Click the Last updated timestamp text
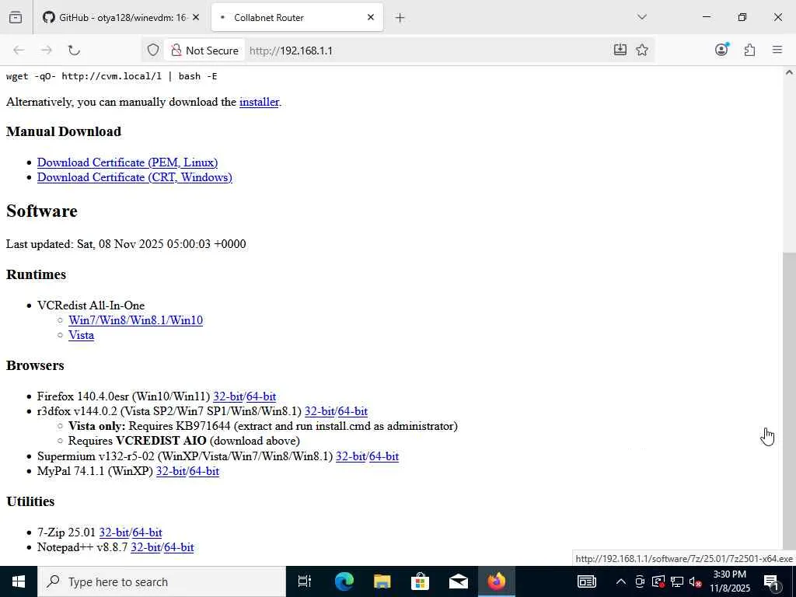 click(126, 244)
